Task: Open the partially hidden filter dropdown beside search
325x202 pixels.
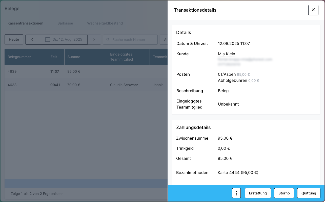Action: pyautogui.click(x=164, y=40)
